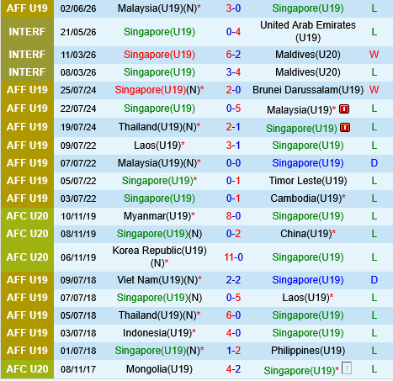Open the 3-0 score for 02/06/26 match
This screenshot has width=393, height=381.
point(233,8)
